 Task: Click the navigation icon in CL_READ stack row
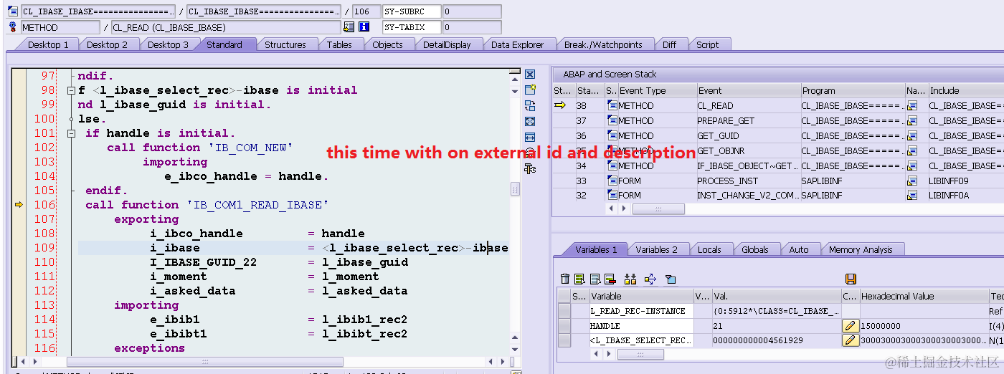[912, 106]
